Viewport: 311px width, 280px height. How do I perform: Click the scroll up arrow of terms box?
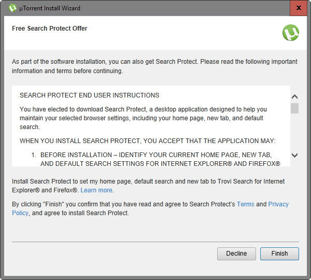(295, 96)
